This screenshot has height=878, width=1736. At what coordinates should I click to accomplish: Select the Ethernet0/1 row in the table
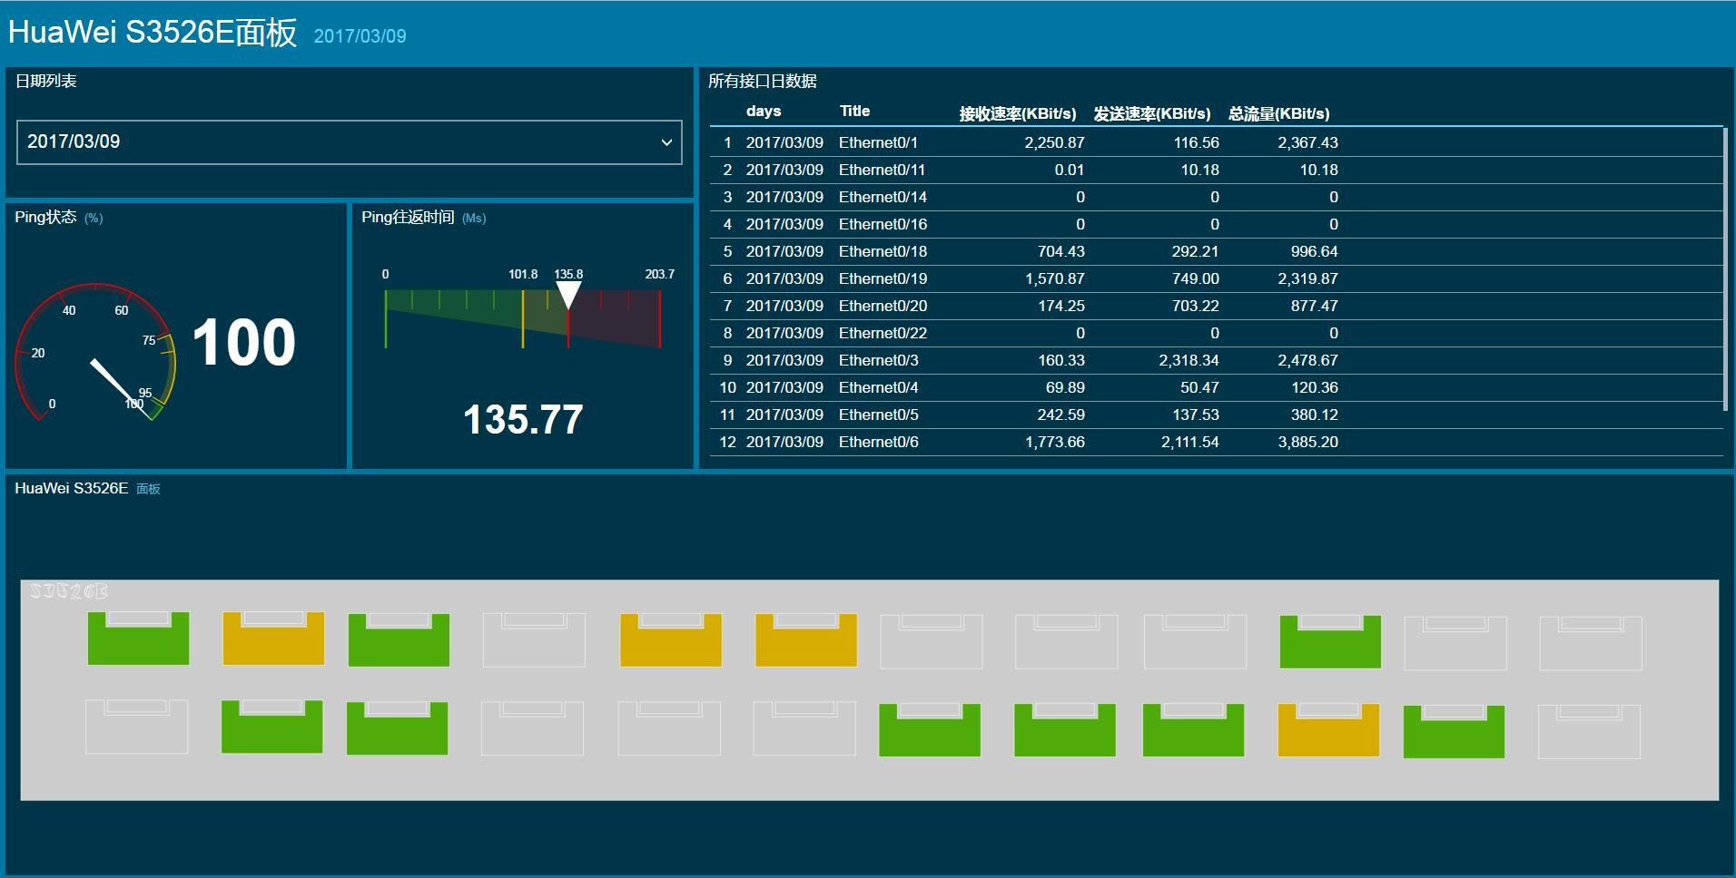999,142
